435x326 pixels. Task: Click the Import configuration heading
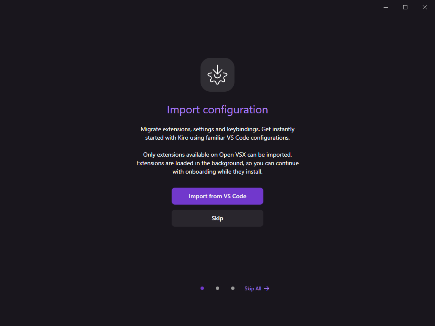(x=217, y=110)
